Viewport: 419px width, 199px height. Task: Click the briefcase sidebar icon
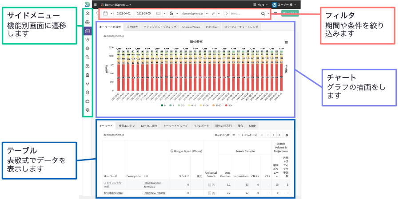[87, 101]
